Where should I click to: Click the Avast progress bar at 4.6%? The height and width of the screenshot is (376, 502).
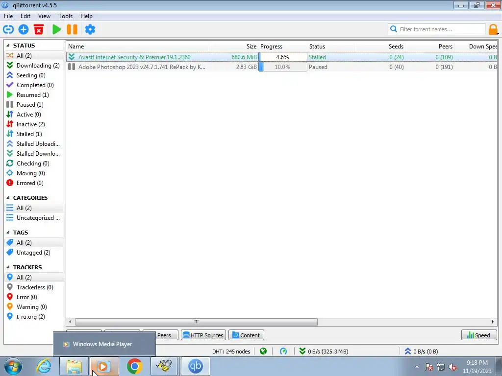pos(283,57)
